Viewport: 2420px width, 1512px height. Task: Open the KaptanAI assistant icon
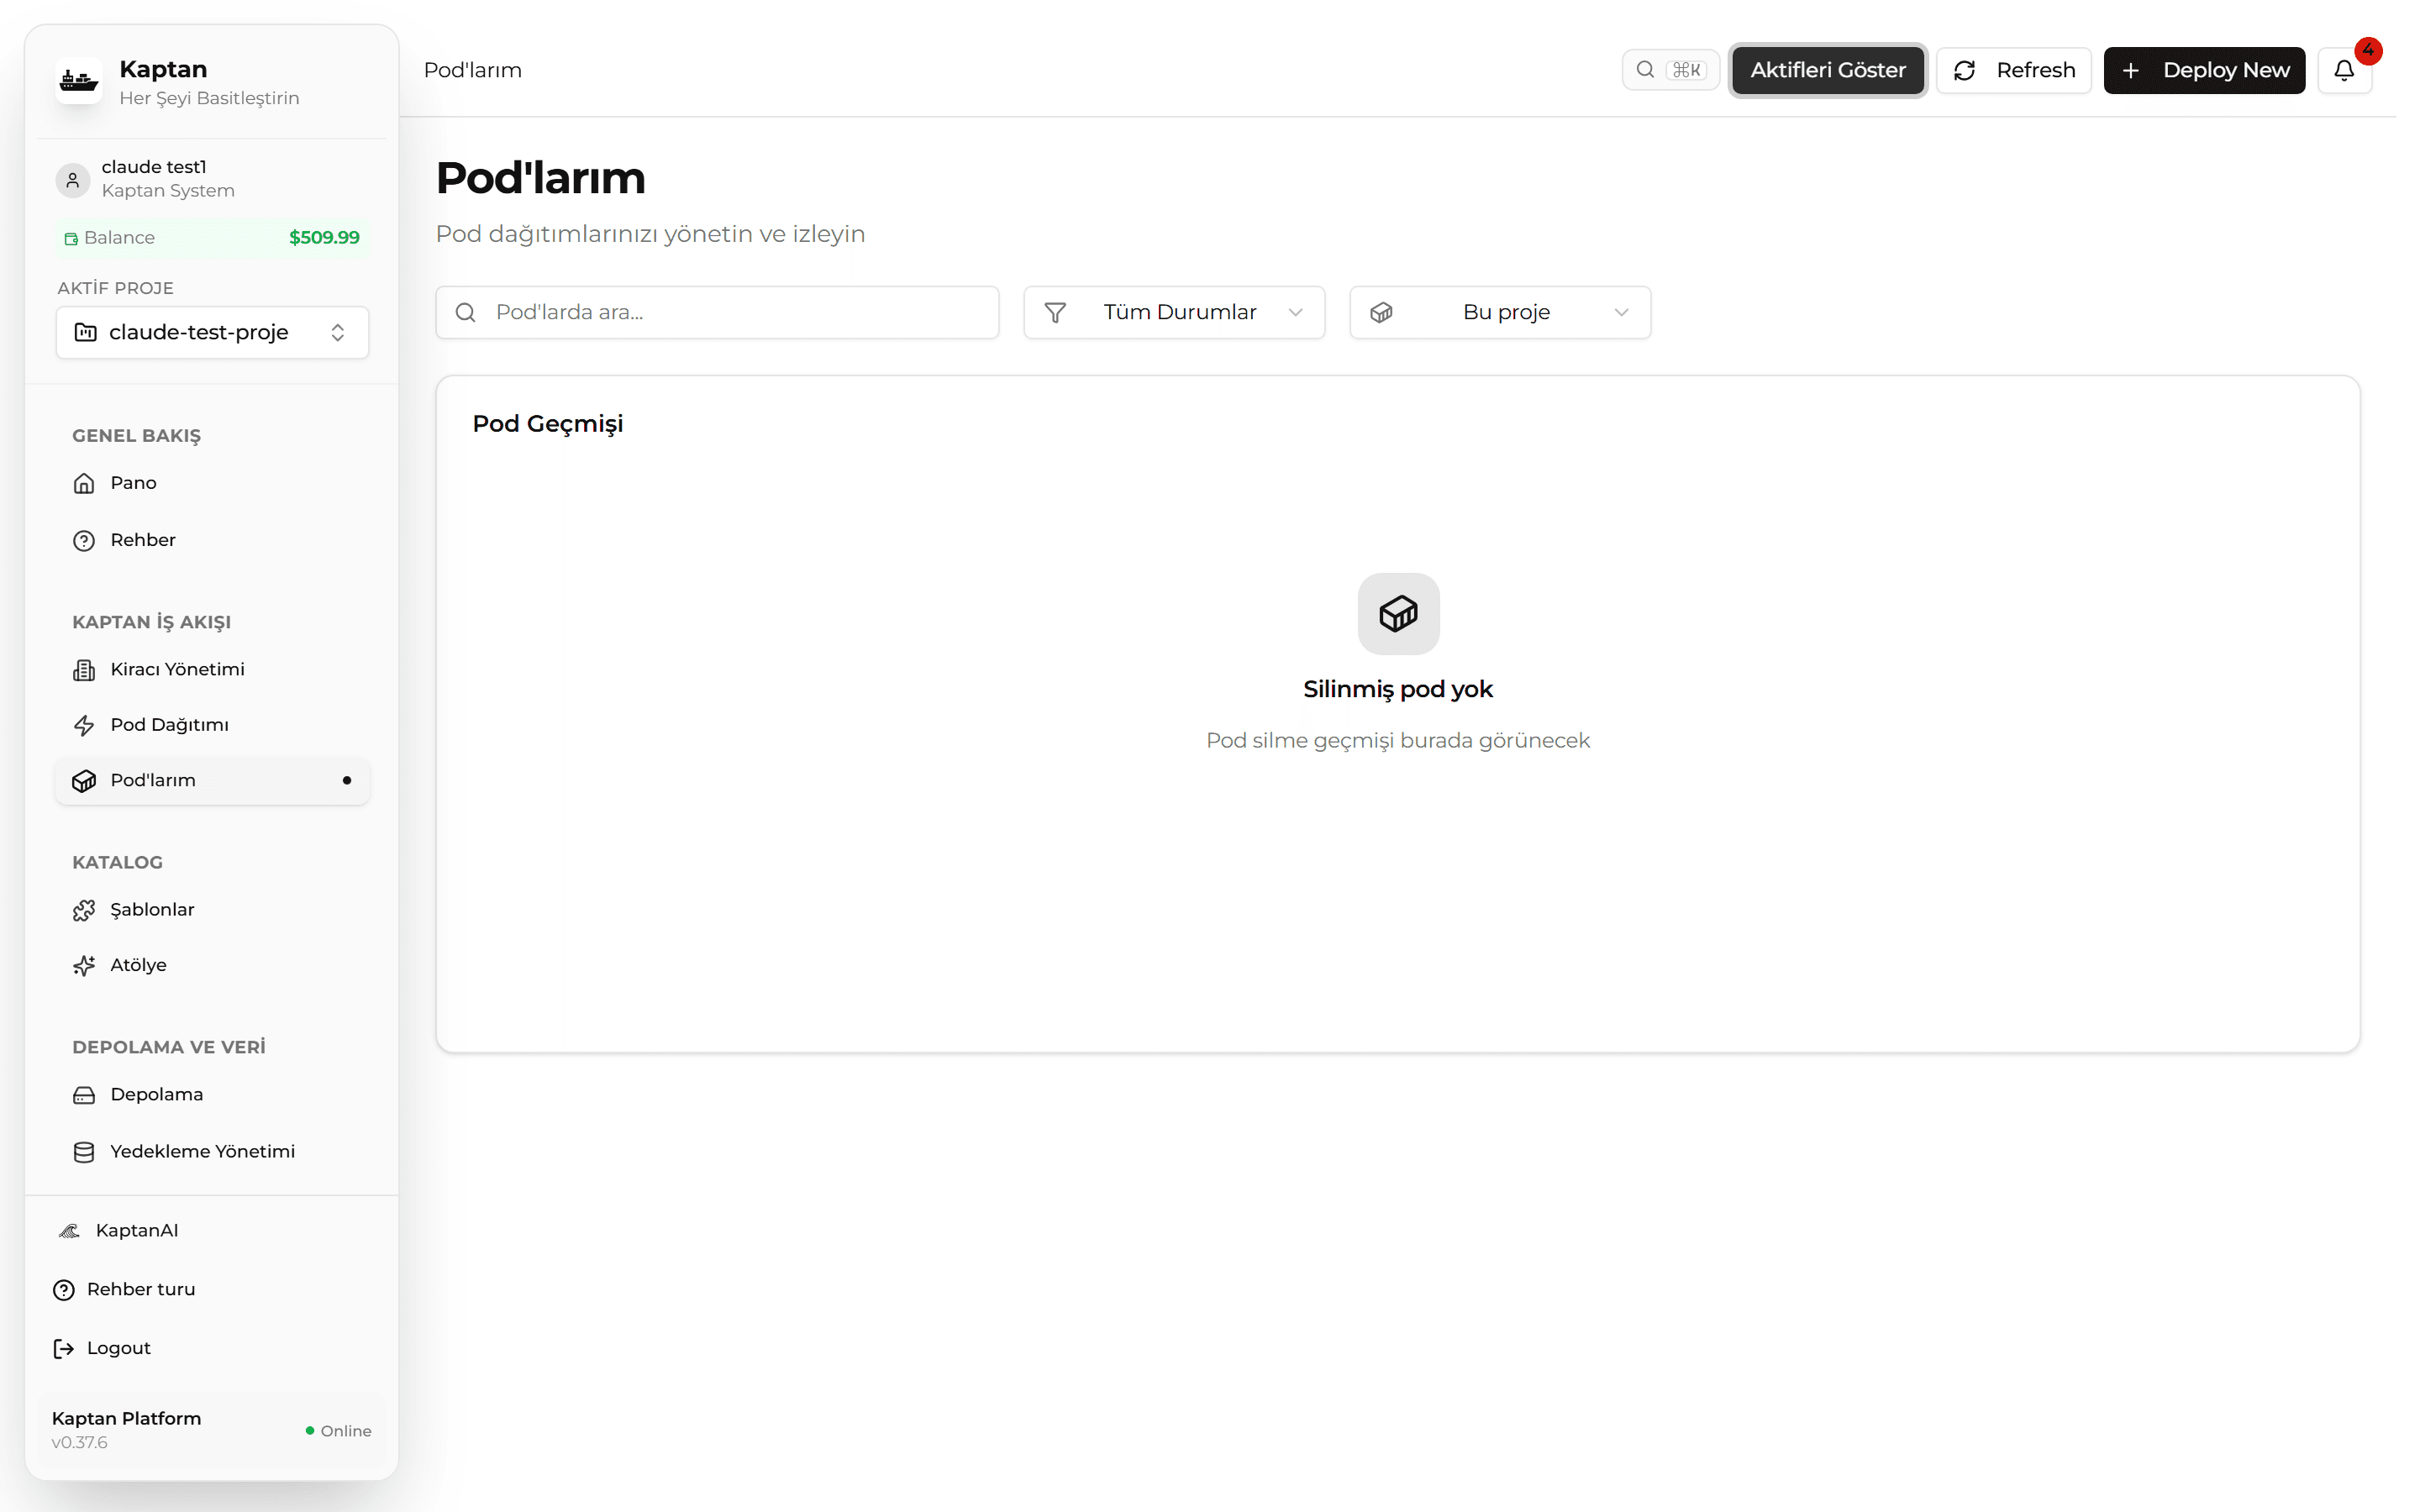pos(69,1231)
